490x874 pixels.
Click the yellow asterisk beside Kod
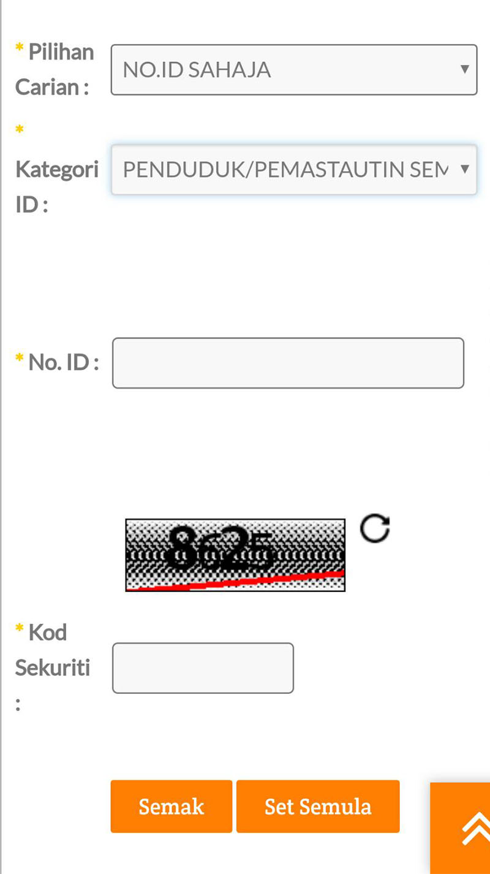click(20, 626)
